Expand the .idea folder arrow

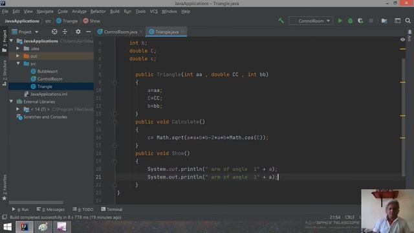(17, 49)
